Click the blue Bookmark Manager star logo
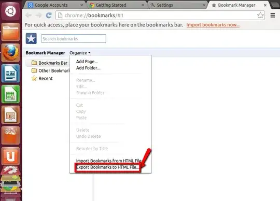The height and width of the screenshot is (201, 280). (31, 38)
